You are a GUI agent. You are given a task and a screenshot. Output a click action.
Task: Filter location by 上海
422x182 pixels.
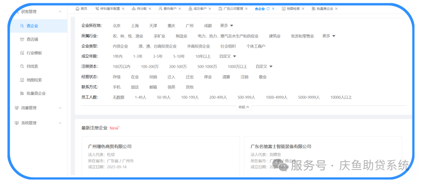[x=135, y=26]
